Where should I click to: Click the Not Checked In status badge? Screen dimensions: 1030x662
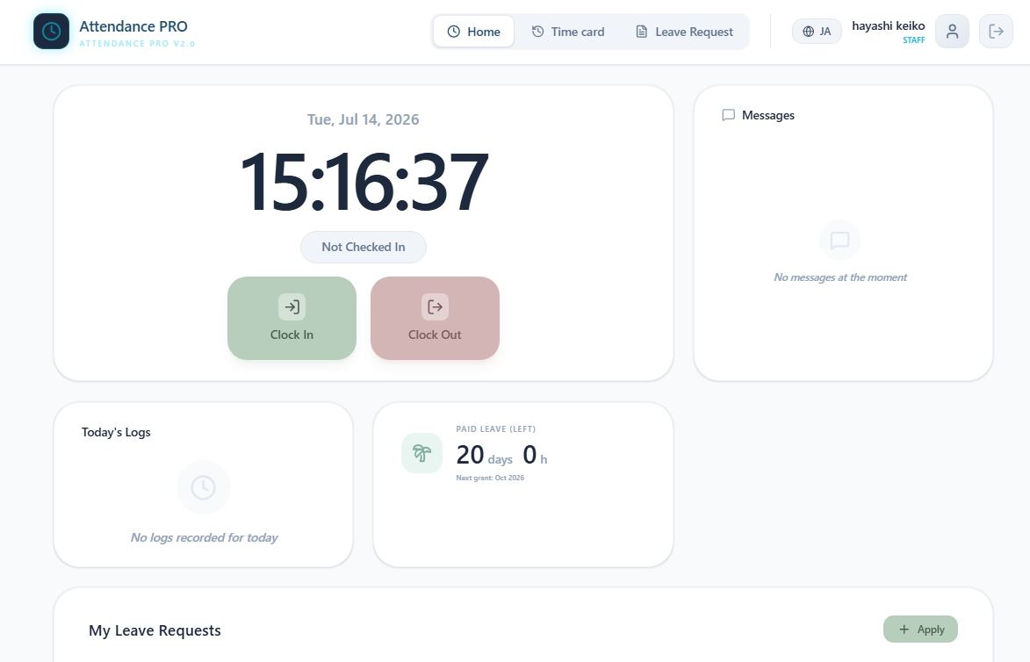364,247
